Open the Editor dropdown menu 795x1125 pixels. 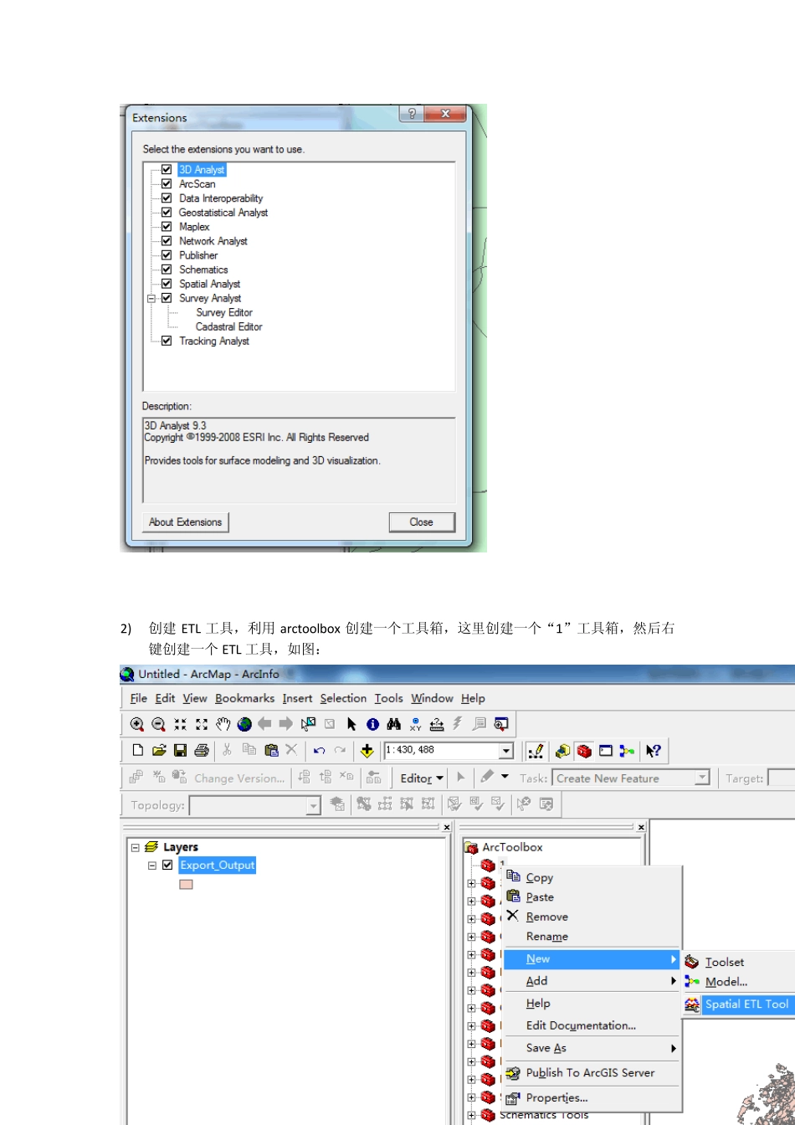[x=422, y=778]
